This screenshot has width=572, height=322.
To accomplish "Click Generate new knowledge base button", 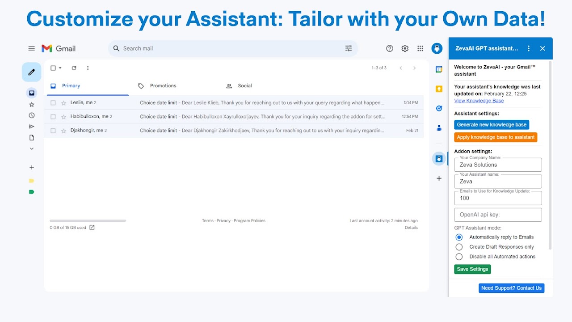I will pos(492,125).
